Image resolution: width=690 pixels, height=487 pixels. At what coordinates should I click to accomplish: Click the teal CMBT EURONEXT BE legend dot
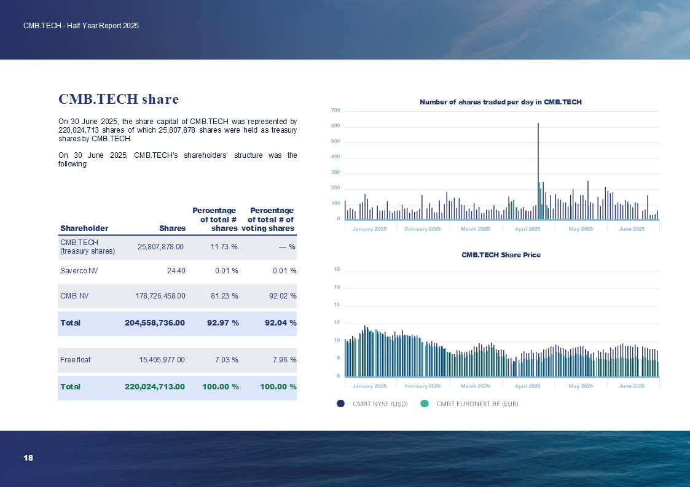[x=424, y=403]
